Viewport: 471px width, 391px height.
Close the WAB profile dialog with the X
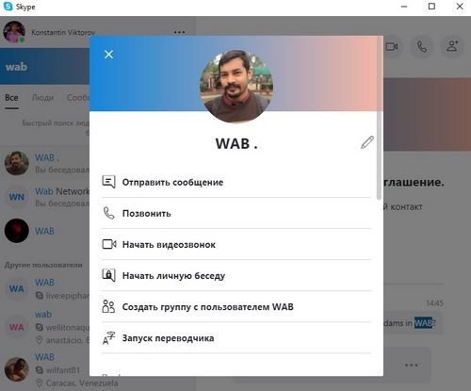tap(108, 55)
